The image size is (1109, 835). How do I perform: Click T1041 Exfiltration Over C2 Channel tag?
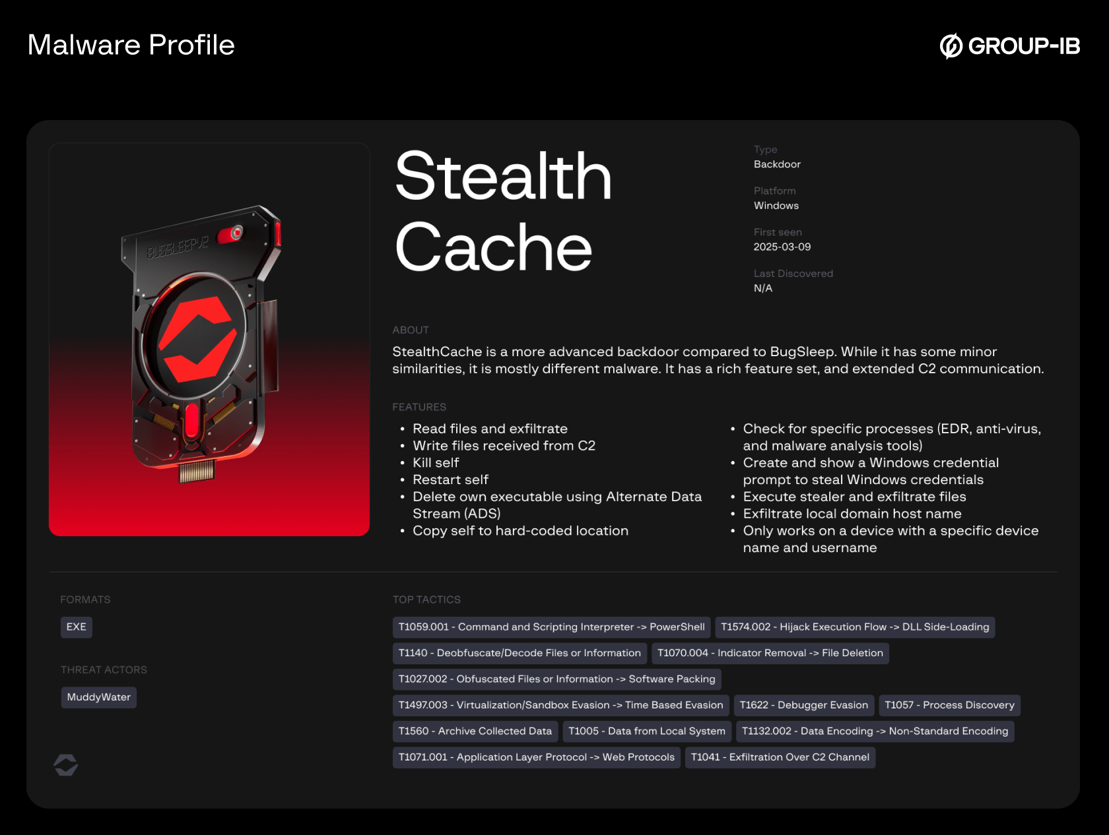[780, 757]
